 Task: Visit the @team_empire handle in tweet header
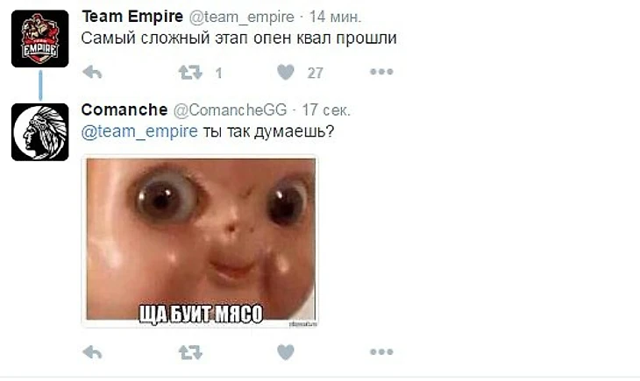point(241,18)
